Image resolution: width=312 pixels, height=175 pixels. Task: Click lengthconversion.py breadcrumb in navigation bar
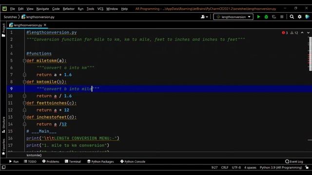click(x=38, y=17)
